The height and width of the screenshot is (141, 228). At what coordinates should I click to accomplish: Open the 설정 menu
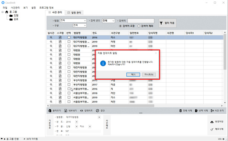click(34, 7)
